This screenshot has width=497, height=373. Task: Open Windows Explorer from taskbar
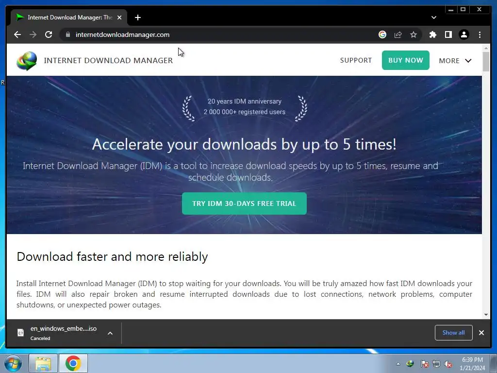(x=43, y=363)
